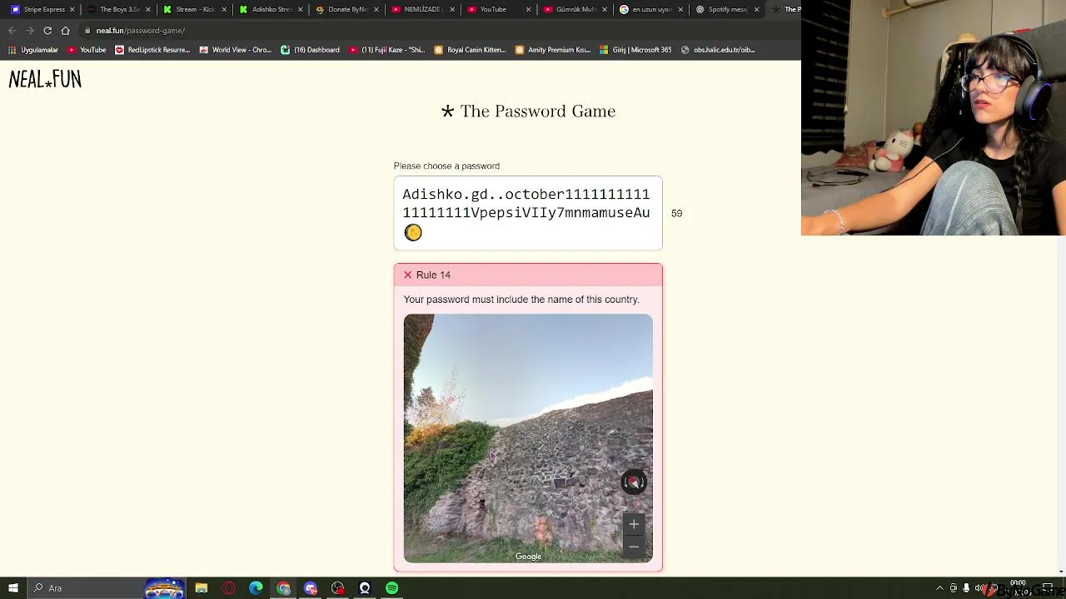This screenshot has width=1066, height=599.
Task: Click the address bar URL neal.fun/password-game/
Action: [x=140, y=31]
